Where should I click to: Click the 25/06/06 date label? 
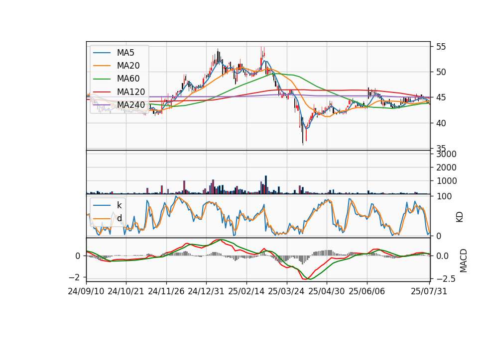(367, 291)
